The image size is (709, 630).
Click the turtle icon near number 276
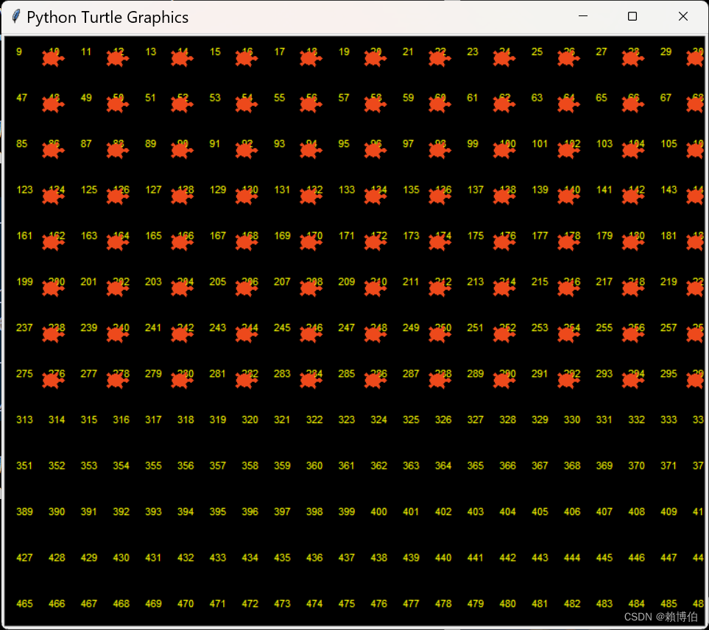click(53, 378)
